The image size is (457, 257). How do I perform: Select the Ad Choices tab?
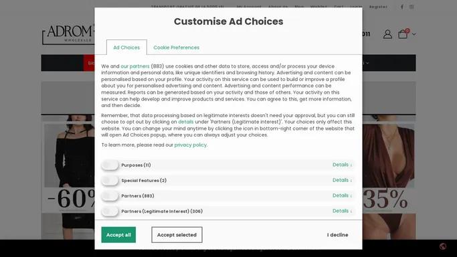coord(126,48)
